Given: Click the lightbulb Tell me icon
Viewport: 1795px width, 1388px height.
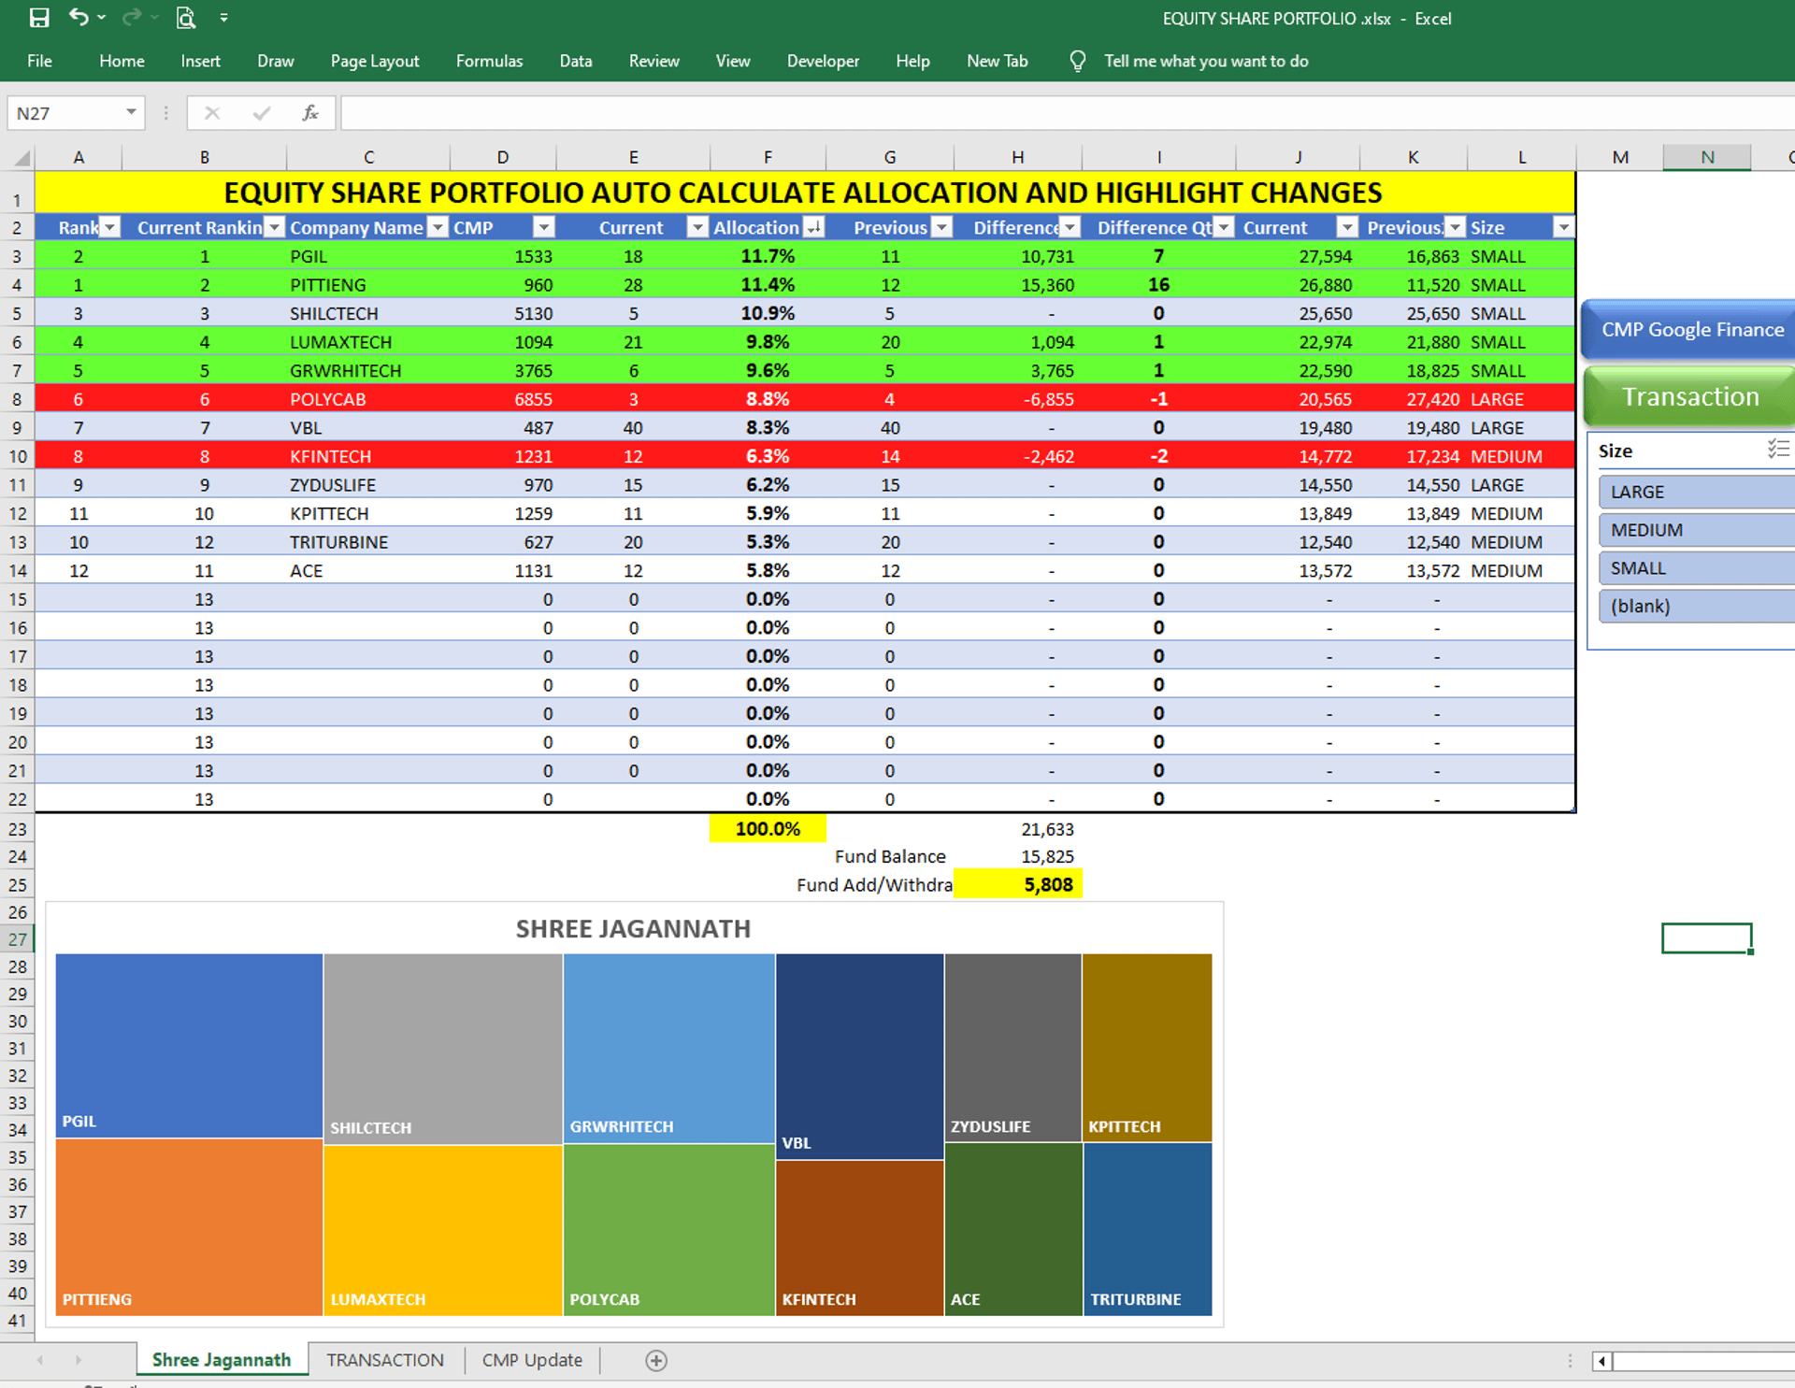Looking at the screenshot, I should pyautogui.click(x=1077, y=62).
